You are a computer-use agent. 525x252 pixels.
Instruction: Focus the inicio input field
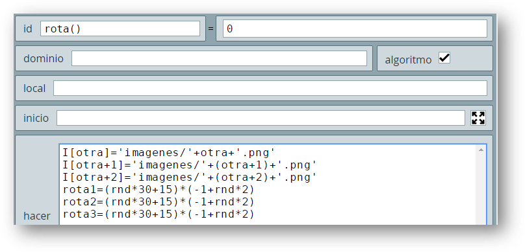point(261,118)
